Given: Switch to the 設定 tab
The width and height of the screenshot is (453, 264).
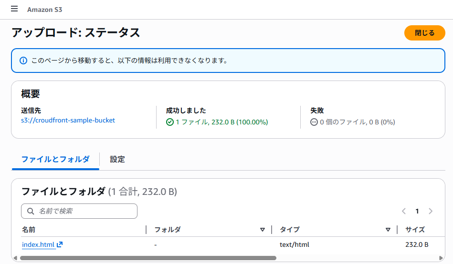Looking at the screenshot, I should tap(117, 160).
